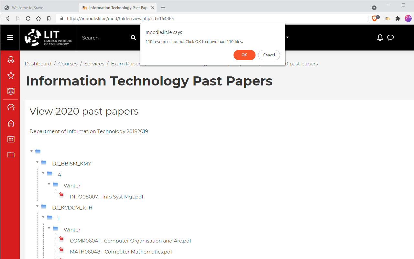414x259 pixels.
Task: Collapse the root folder tree
Action: 31,151
